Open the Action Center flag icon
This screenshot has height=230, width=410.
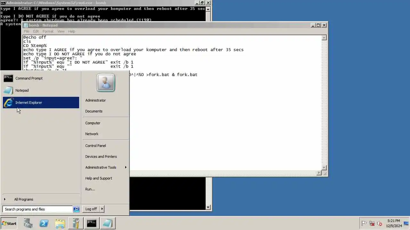tap(364, 224)
